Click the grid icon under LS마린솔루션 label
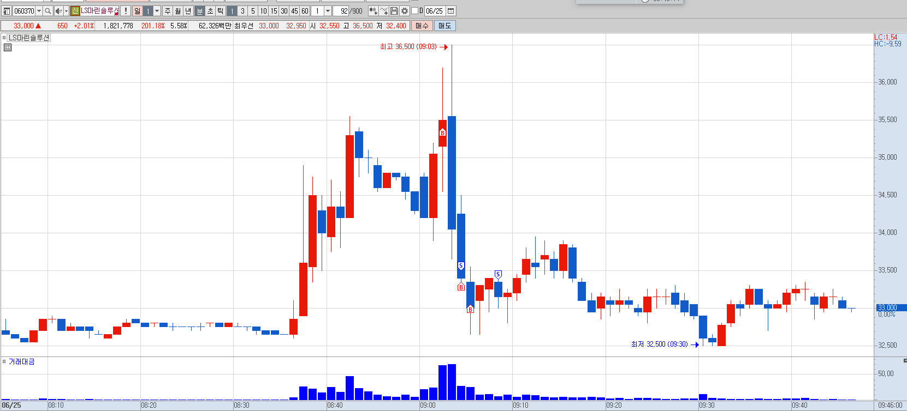The image size is (907, 411). 8,47
